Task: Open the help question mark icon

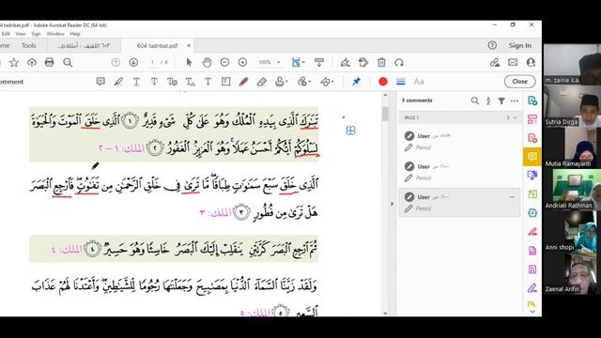Action: click(492, 46)
